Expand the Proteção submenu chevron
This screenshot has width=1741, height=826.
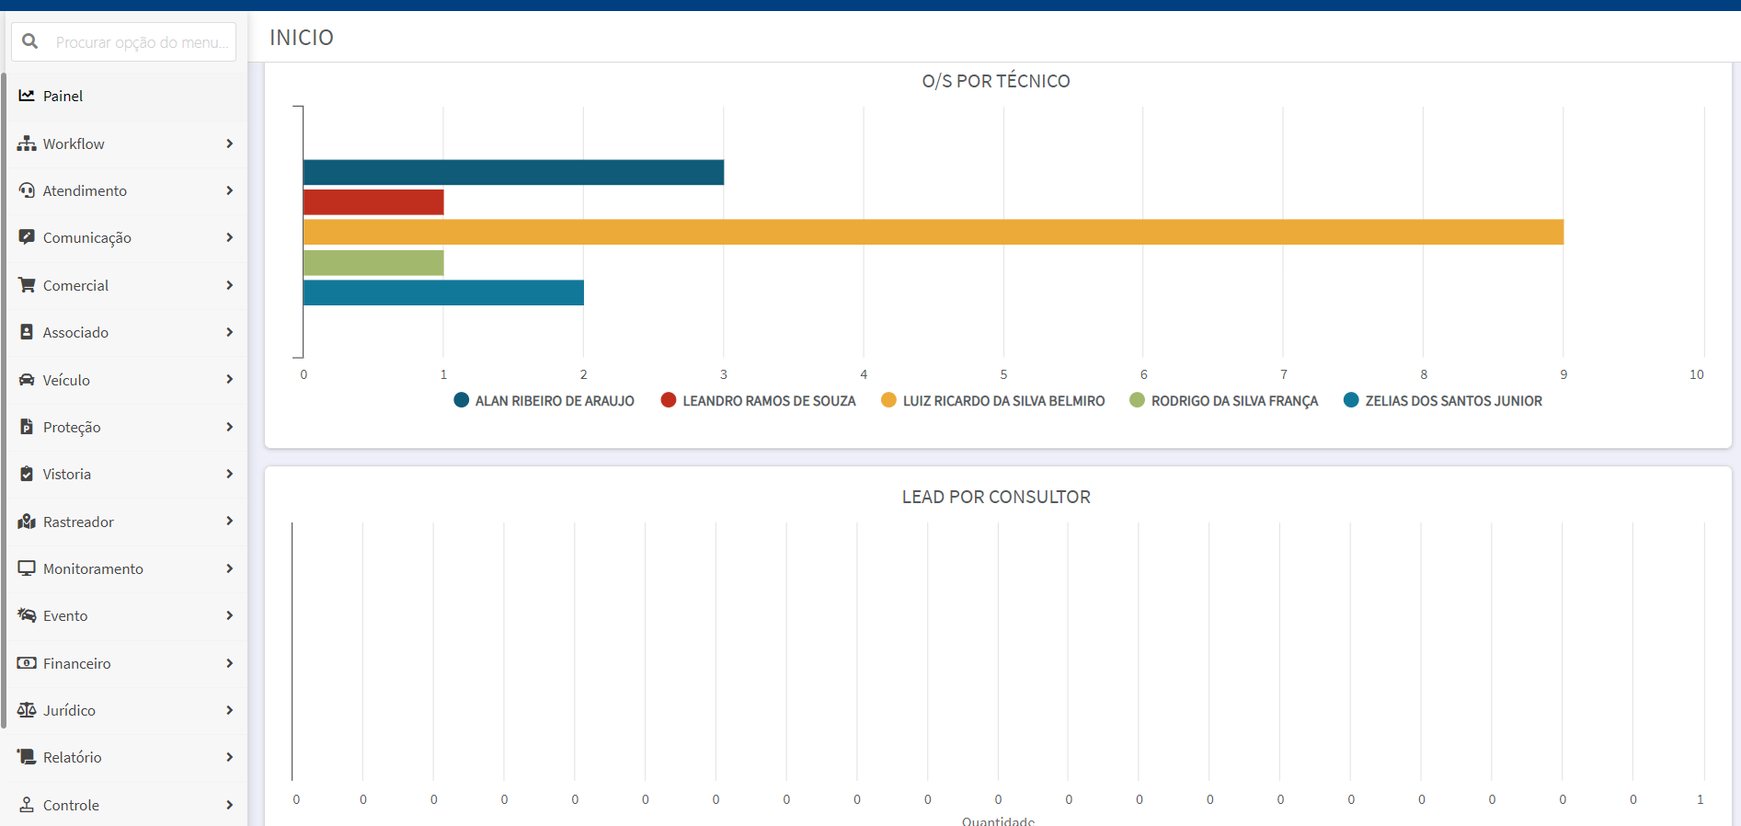[230, 427]
